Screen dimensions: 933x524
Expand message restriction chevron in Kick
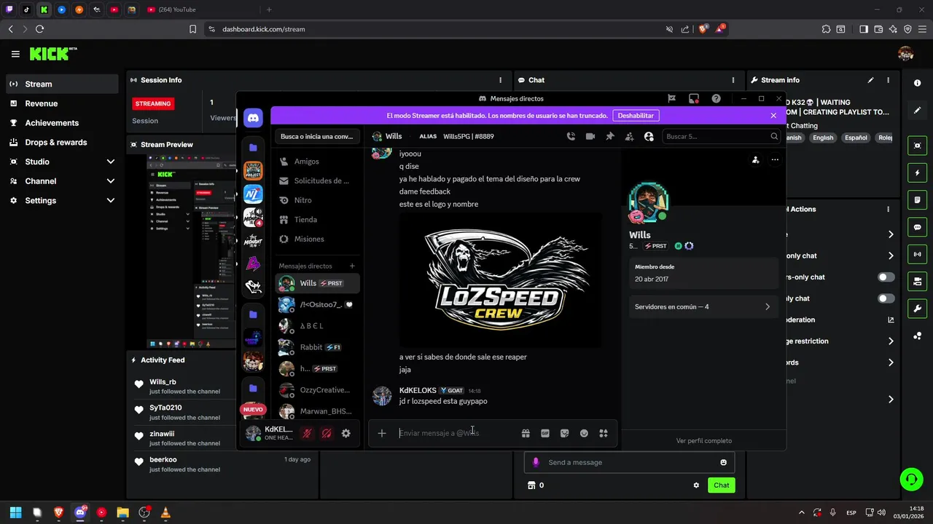click(x=891, y=341)
